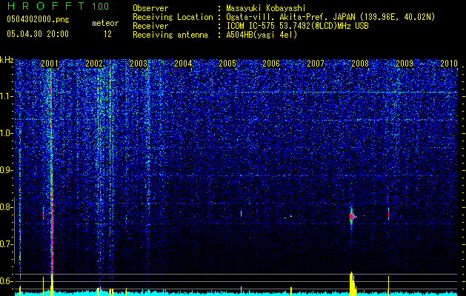466x296 pixels.
Task: Select the Ogata-vill. Akita-Pref. JAPAN location text
Action: click(x=330, y=17)
